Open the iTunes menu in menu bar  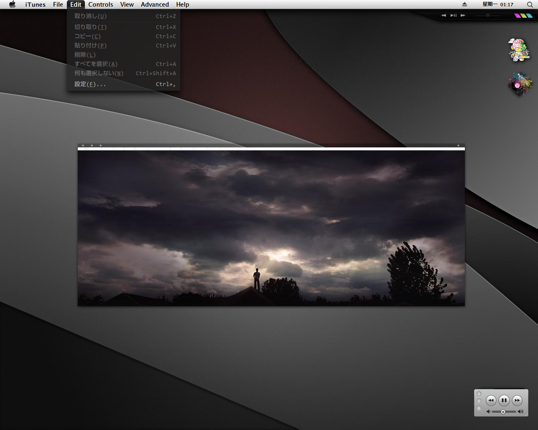[35, 5]
